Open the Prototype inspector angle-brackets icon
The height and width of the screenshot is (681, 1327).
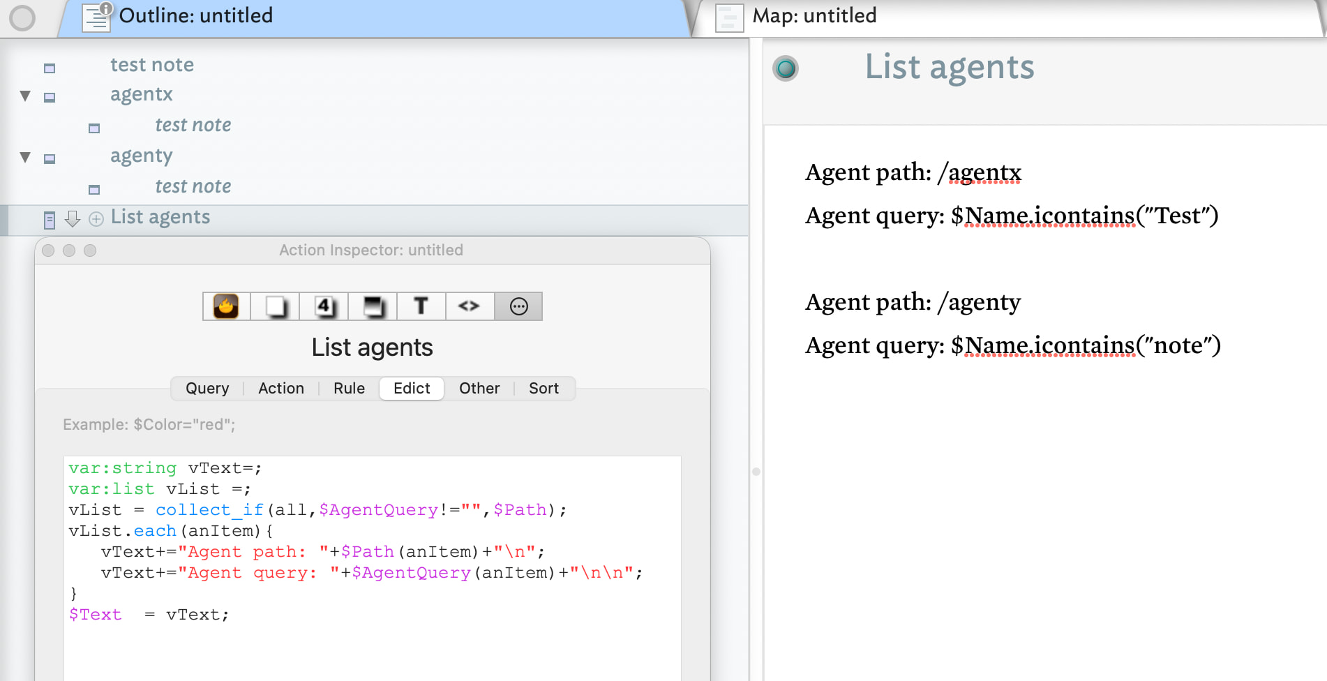coord(469,306)
